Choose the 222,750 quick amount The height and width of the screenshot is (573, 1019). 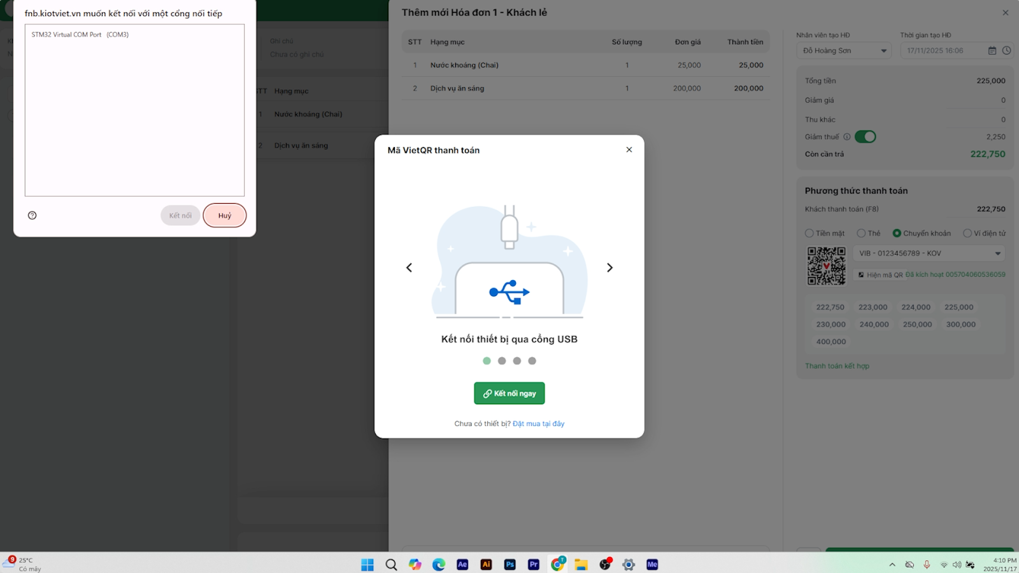tap(830, 307)
